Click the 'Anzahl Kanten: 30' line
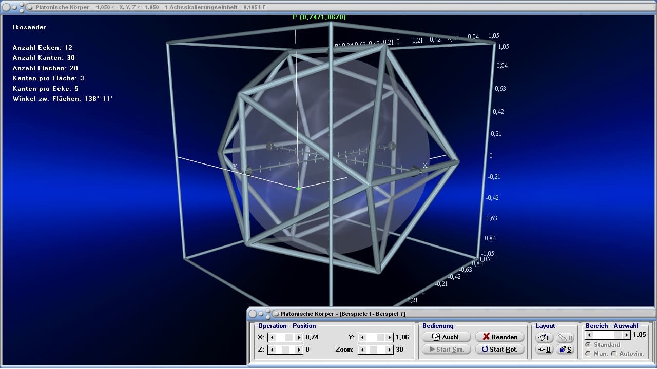This screenshot has width=657, height=369. (x=44, y=58)
